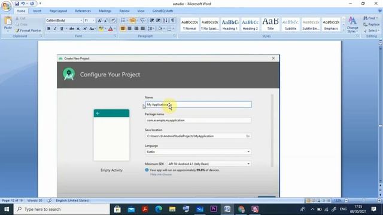Open line spacing options

click(151, 29)
